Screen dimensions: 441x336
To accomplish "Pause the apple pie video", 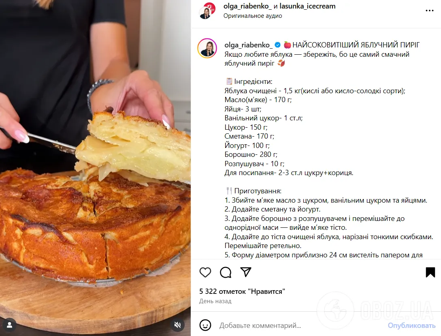I will (95, 168).
